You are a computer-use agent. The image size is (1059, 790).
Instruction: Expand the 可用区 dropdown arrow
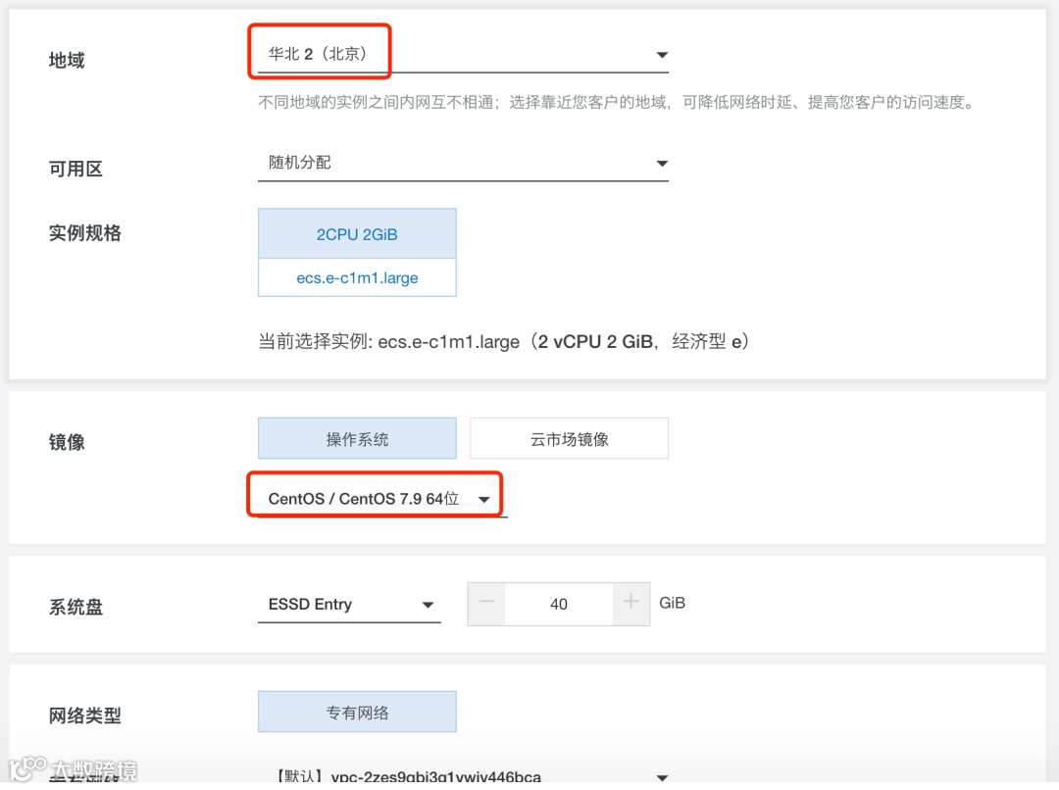point(662,164)
